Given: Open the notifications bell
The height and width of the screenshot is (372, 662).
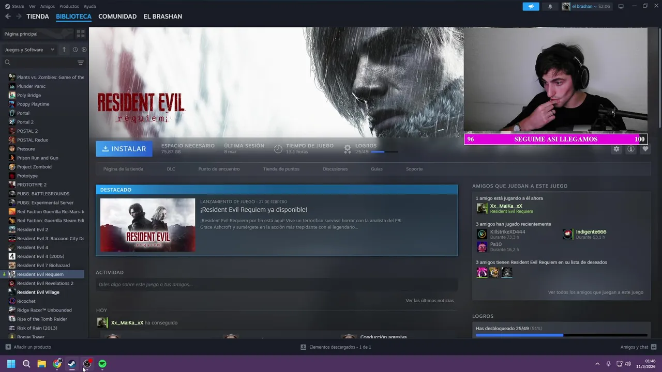Looking at the screenshot, I should 550,6.
